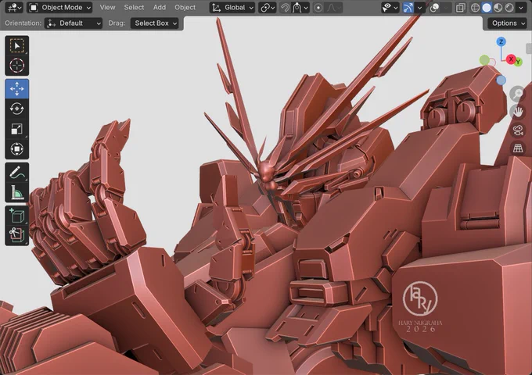Open the View menu
532x375 pixels.
pyautogui.click(x=107, y=7)
